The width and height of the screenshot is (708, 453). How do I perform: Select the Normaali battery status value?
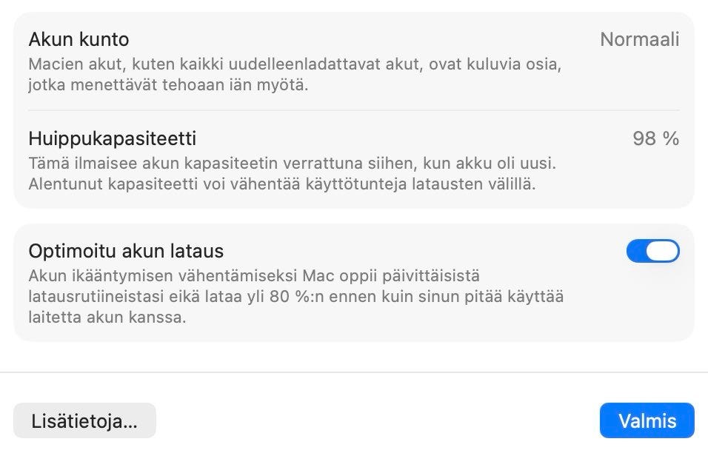639,39
